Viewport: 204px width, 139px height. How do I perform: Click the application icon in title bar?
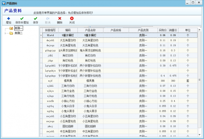tap(3, 3)
